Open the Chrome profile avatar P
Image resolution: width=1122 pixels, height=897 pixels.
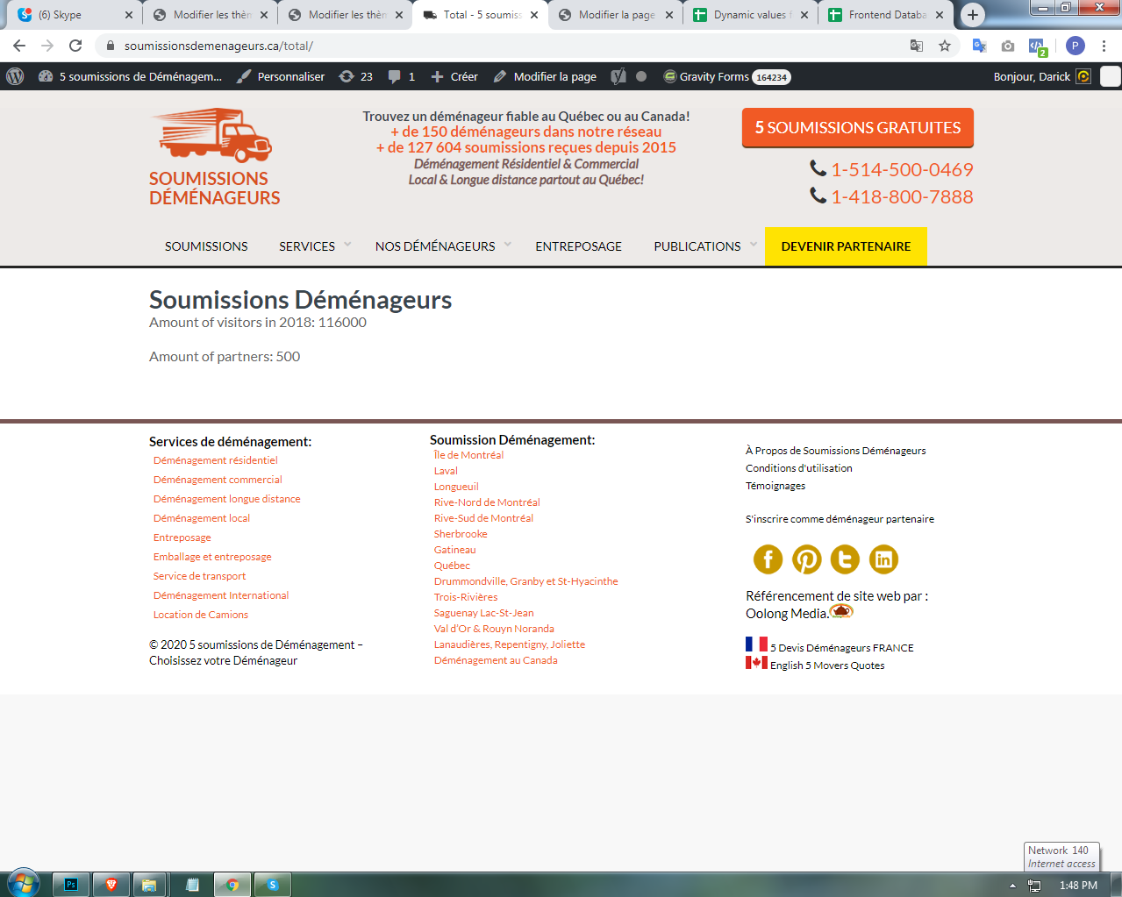[1076, 46]
